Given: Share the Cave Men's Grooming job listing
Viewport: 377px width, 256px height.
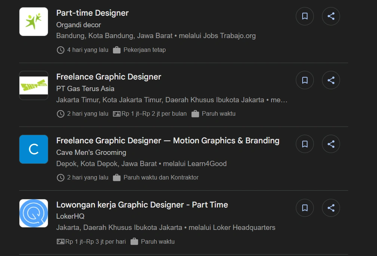Looking at the screenshot, I should (331, 144).
